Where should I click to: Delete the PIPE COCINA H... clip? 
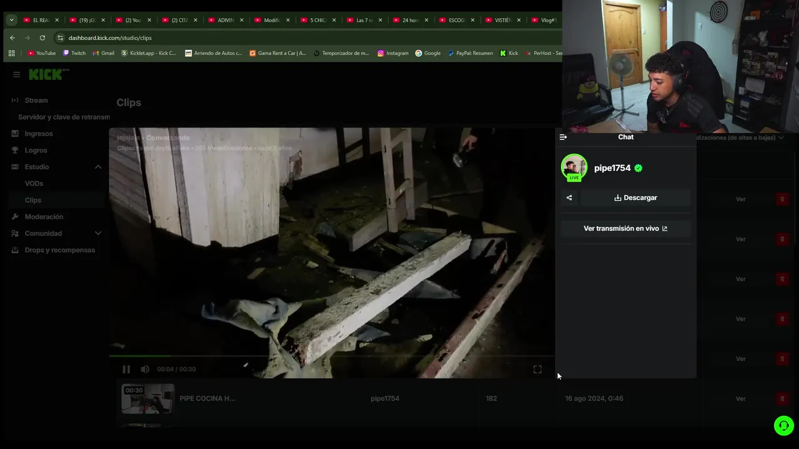[x=782, y=398]
